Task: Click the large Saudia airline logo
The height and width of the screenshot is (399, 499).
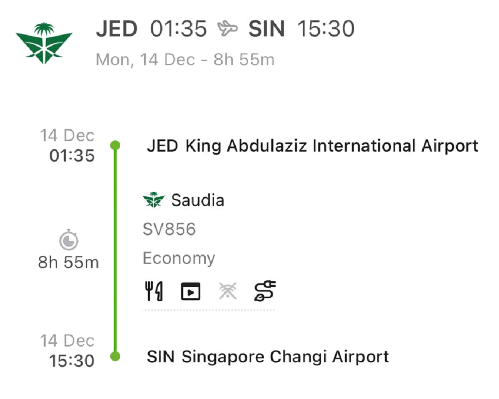Action: (44, 43)
